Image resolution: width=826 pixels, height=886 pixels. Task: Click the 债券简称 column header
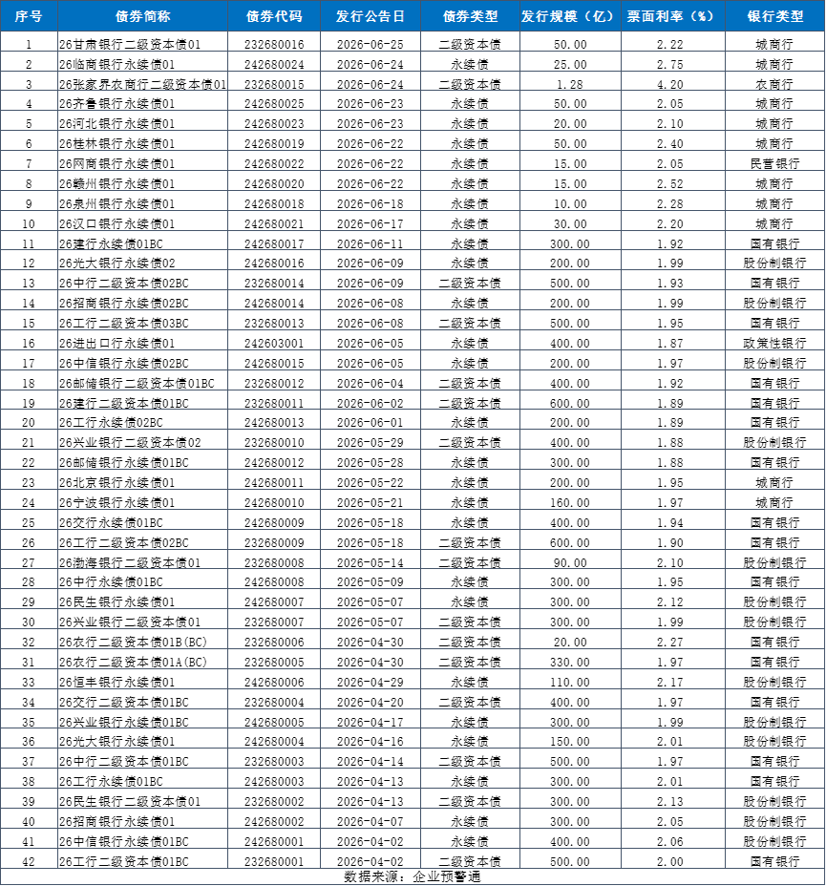[x=143, y=16]
